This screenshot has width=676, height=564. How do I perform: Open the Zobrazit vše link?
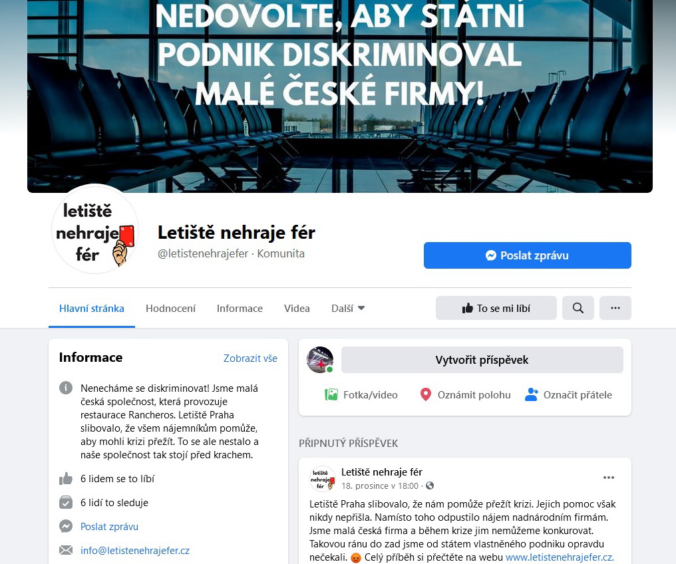click(x=250, y=358)
